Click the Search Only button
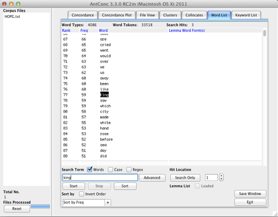 [185, 178]
